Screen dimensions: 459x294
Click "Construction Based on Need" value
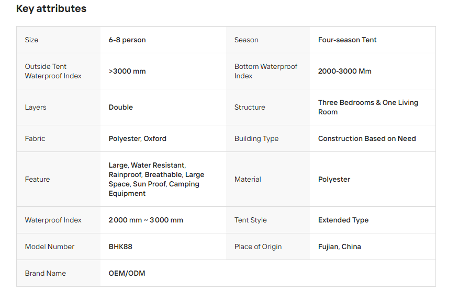[x=367, y=138]
